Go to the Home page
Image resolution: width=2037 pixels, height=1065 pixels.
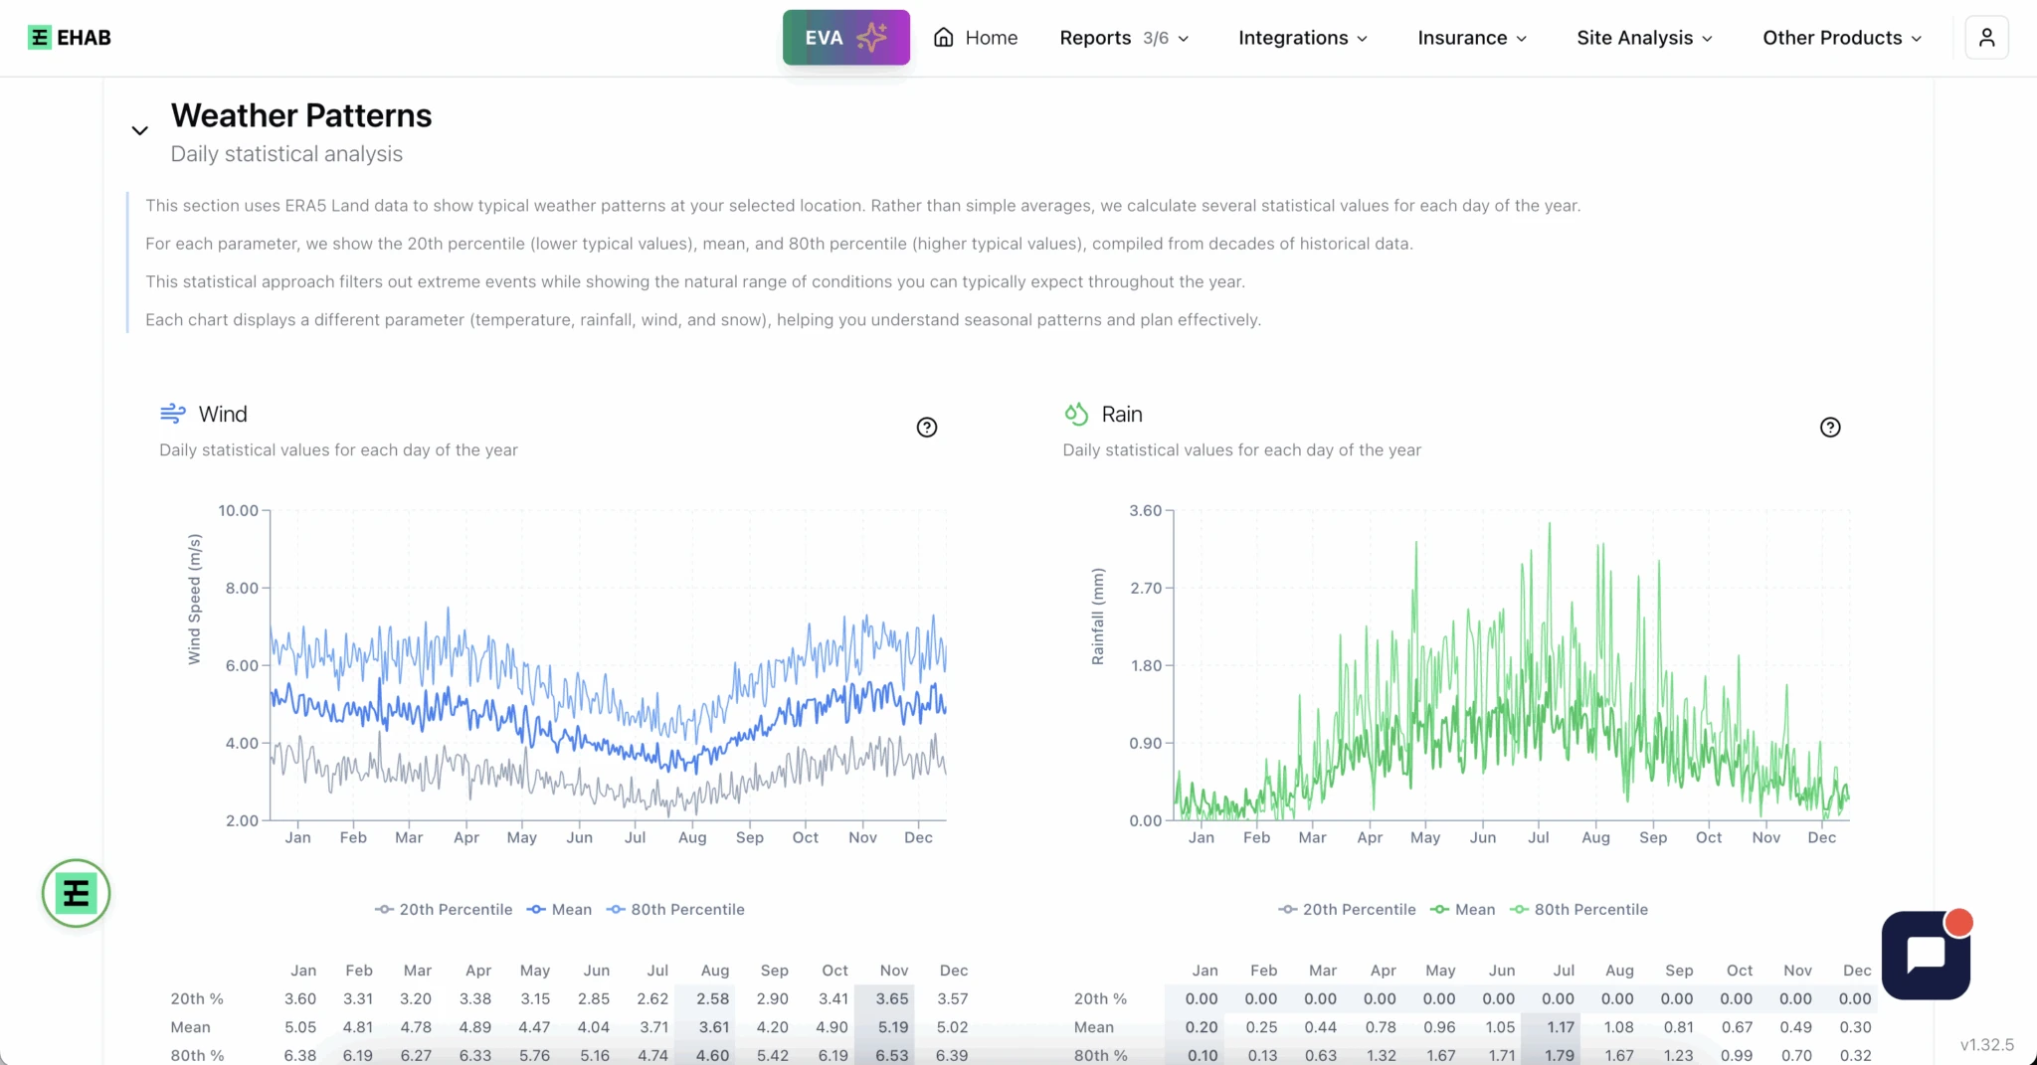[976, 38]
